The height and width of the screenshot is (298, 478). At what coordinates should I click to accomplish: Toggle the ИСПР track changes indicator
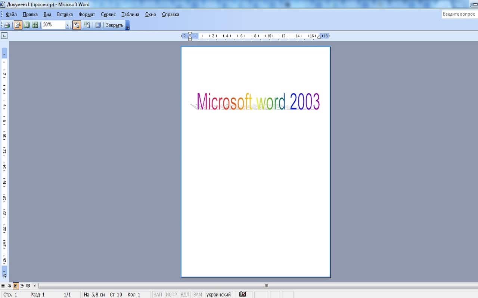pyautogui.click(x=171, y=294)
